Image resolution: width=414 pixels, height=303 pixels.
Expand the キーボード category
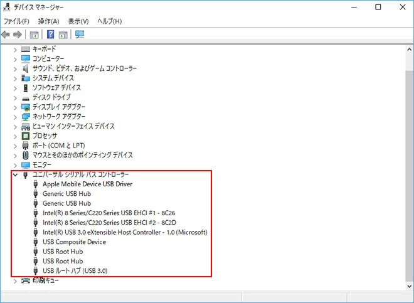pyautogui.click(x=15, y=49)
